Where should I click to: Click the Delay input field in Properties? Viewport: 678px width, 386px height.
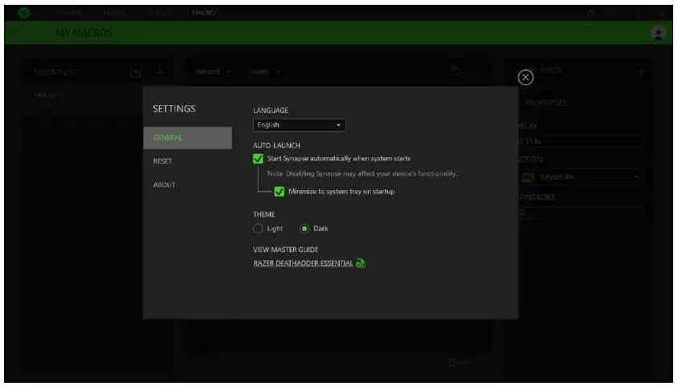pos(580,141)
